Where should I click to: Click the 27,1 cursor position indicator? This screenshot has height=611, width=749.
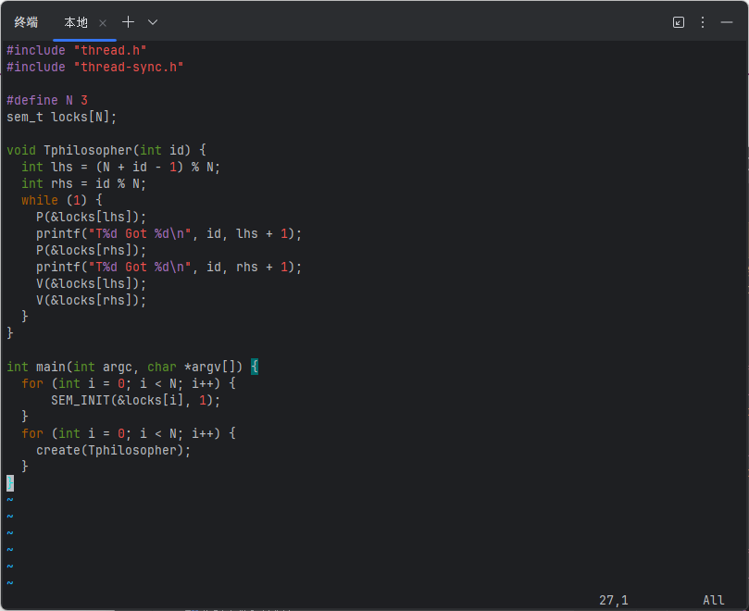click(613, 600)
